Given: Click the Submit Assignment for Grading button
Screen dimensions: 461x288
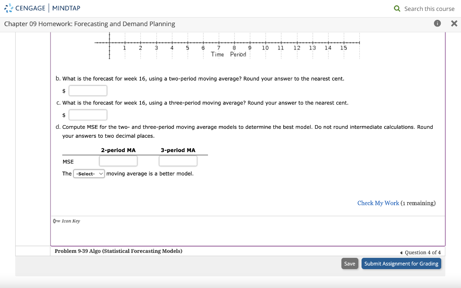Looking at the screenshot, I should (401, 263).
